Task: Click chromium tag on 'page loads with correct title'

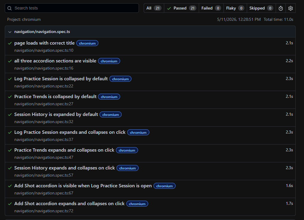Action: 87,43
